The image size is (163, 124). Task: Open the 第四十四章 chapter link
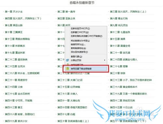[72, 107]
